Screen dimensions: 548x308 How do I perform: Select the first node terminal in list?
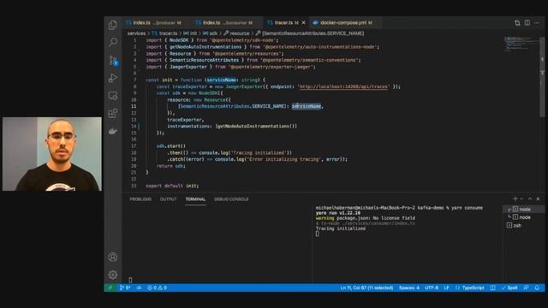point(523,209)
